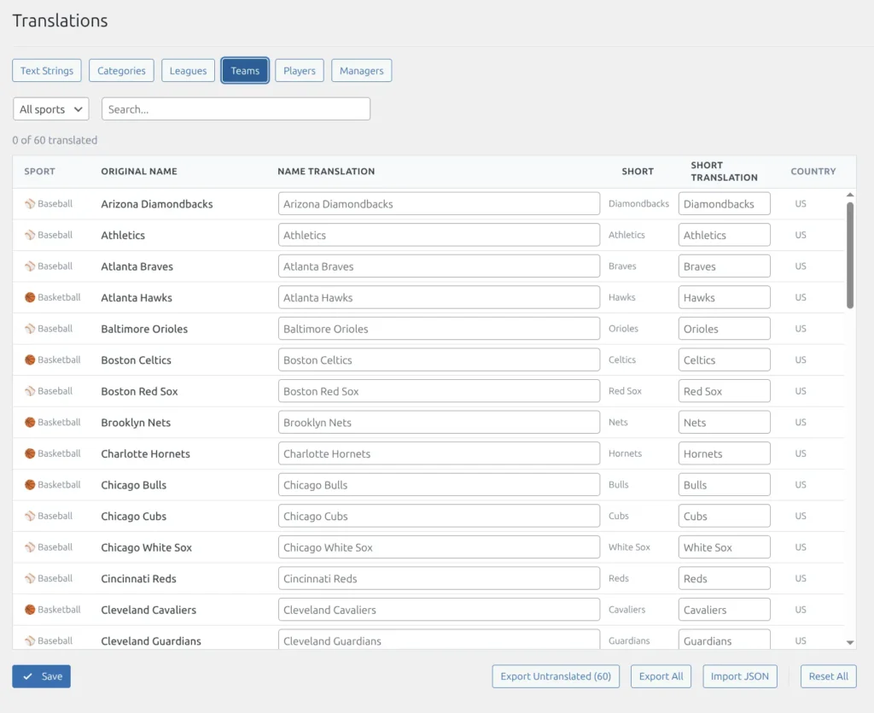The width and height of the screenshot is (874, 713).
Task: Edit Red Sox short translation field
Action: tap(725, 391)
